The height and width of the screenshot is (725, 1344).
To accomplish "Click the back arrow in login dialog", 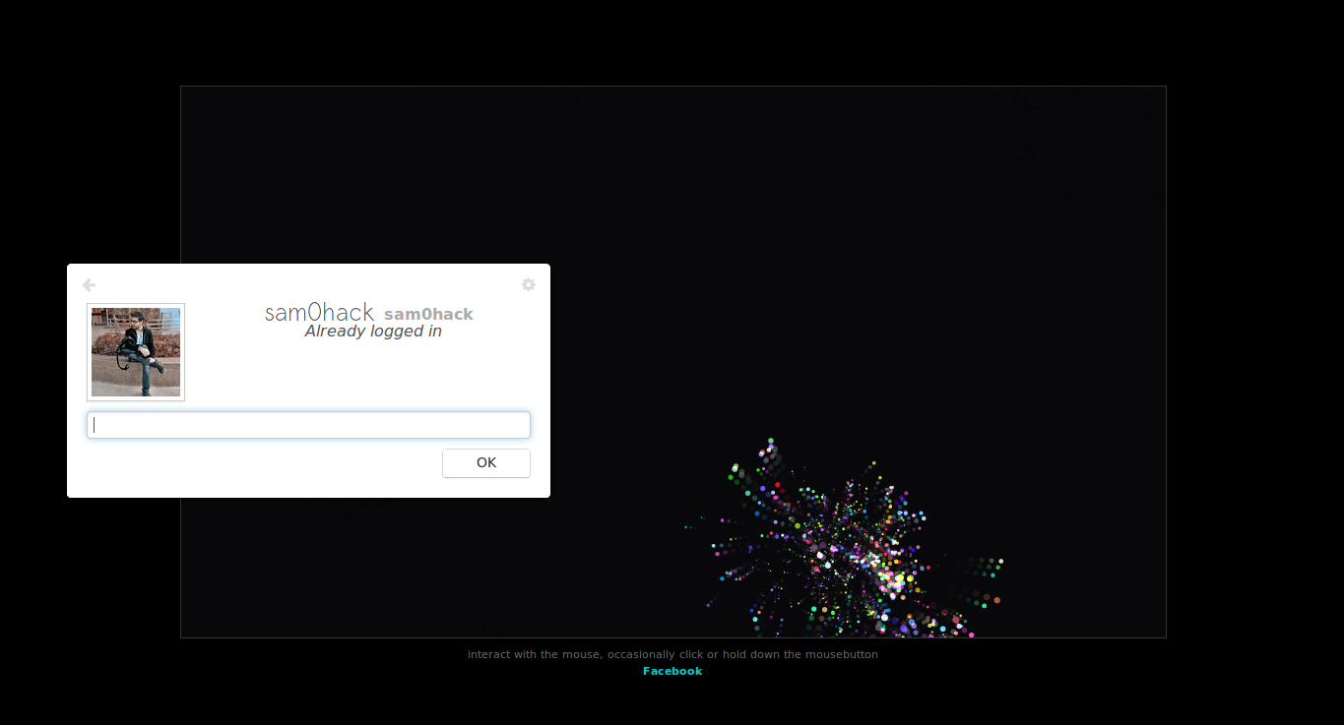I will click(x=89, y=285).
